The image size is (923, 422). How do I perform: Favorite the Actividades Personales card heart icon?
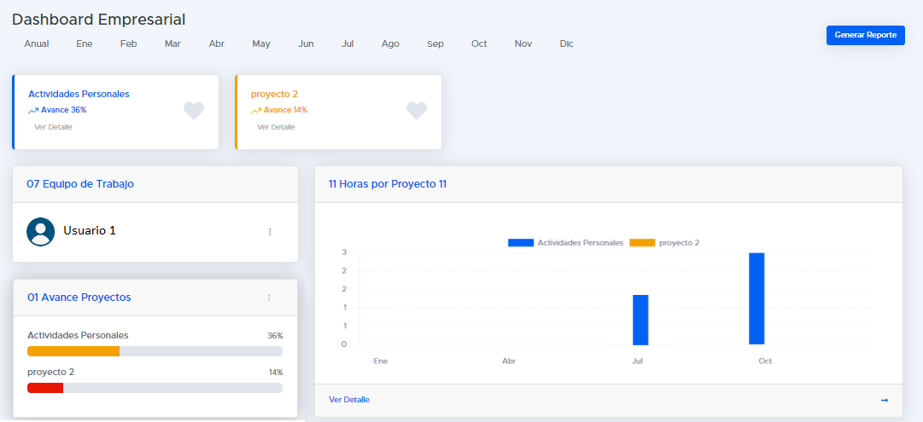click(194, 111)
